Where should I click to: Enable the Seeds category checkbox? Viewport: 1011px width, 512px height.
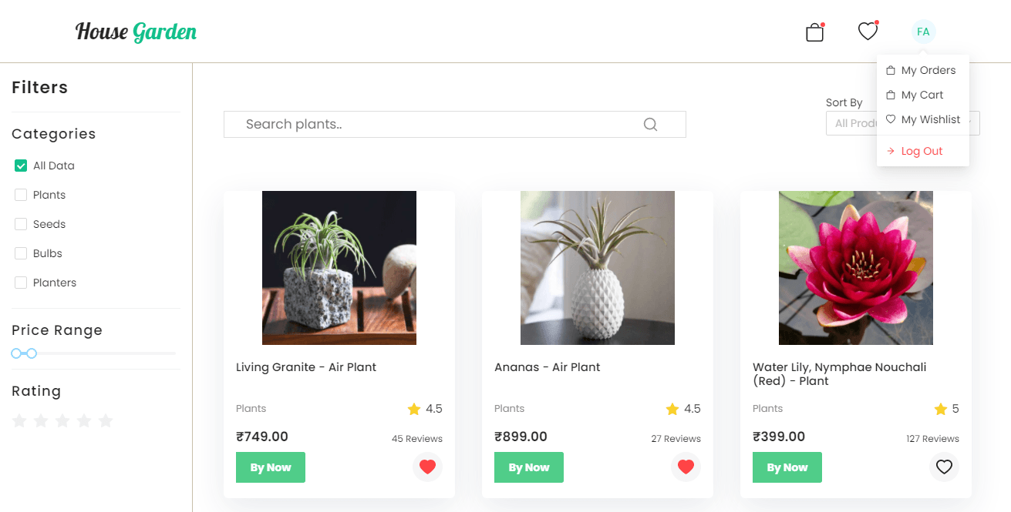click(21, 224)
